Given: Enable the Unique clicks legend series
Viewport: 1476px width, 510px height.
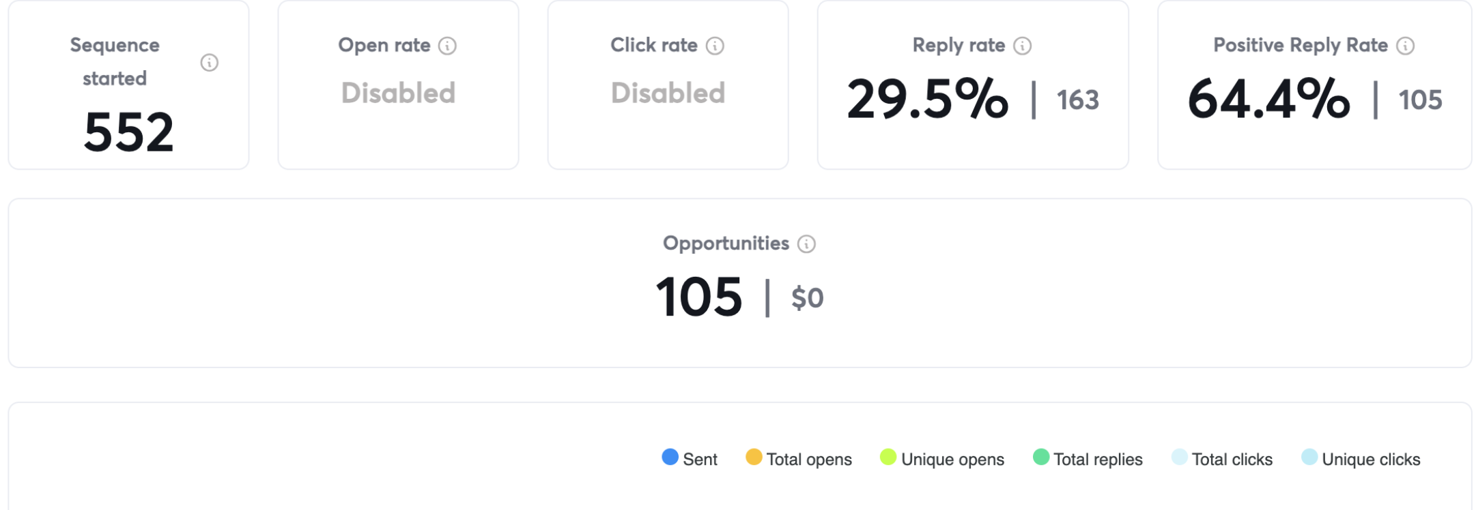Looking at the screenshot, I should [x=1361, y=459].
